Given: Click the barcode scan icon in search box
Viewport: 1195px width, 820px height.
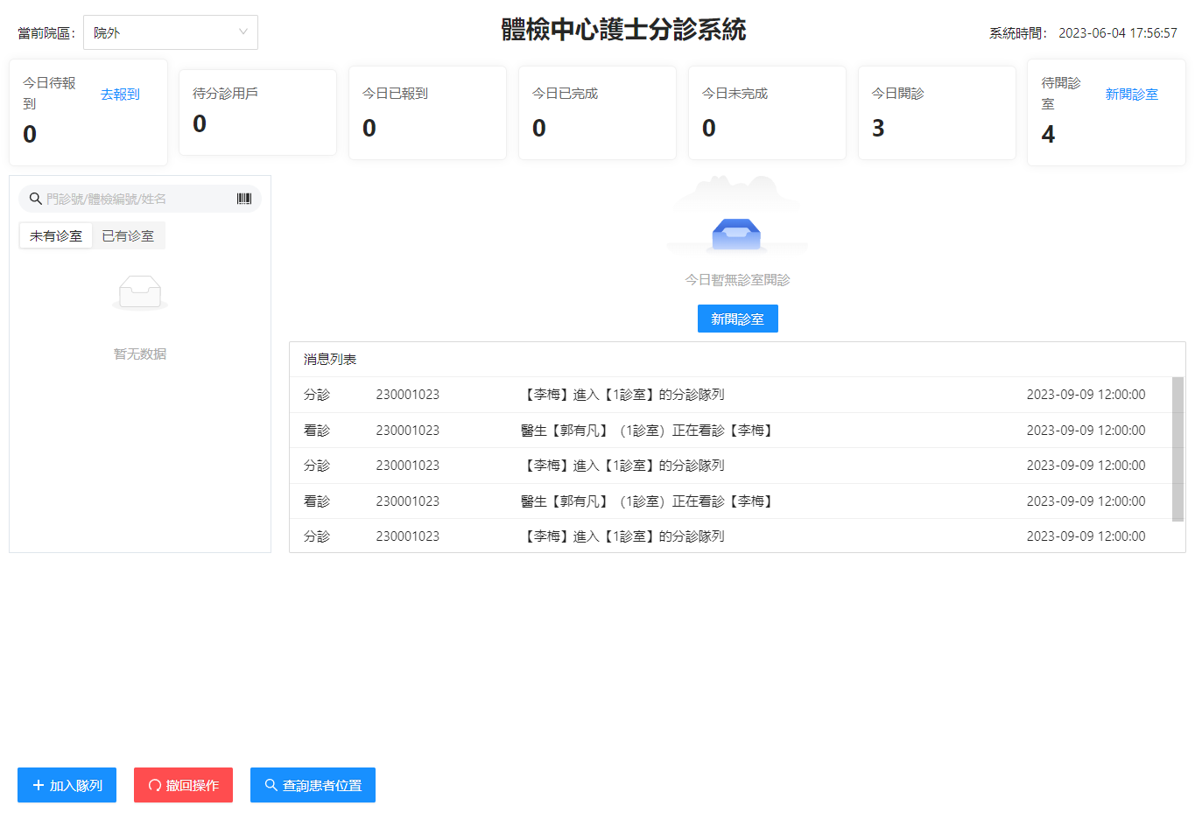Looking at the screenshot, I should tap(244, 199).
